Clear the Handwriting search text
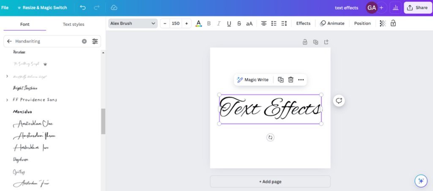Image resolution: width=433 pixels, height=191 pixels. [x=84, y=41]
